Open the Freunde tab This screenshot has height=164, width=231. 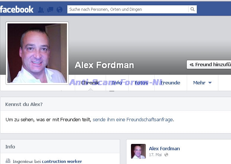pyautogui.click(x=170, y=83)
